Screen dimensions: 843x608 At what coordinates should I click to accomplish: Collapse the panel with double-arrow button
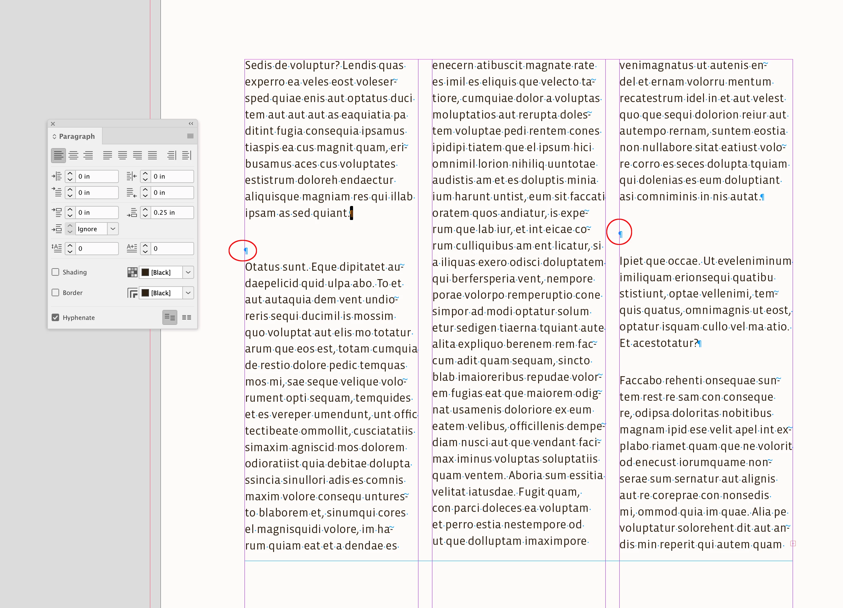(x=191, y=124)
